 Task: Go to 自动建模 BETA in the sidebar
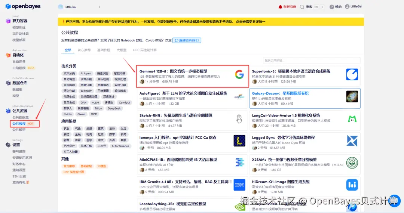tap(24, 68)
